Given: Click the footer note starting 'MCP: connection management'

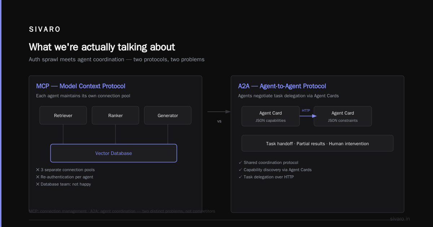Looking at the screenshot, I should pyautogui.click(x=122, y=211).
